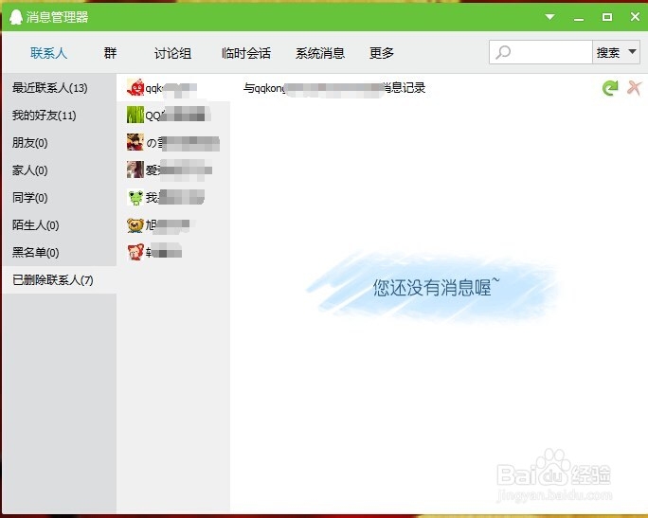Show the 系统消息 tab
Image resolution: width=648 pixels, height=518 pixels.
(320, 53)
